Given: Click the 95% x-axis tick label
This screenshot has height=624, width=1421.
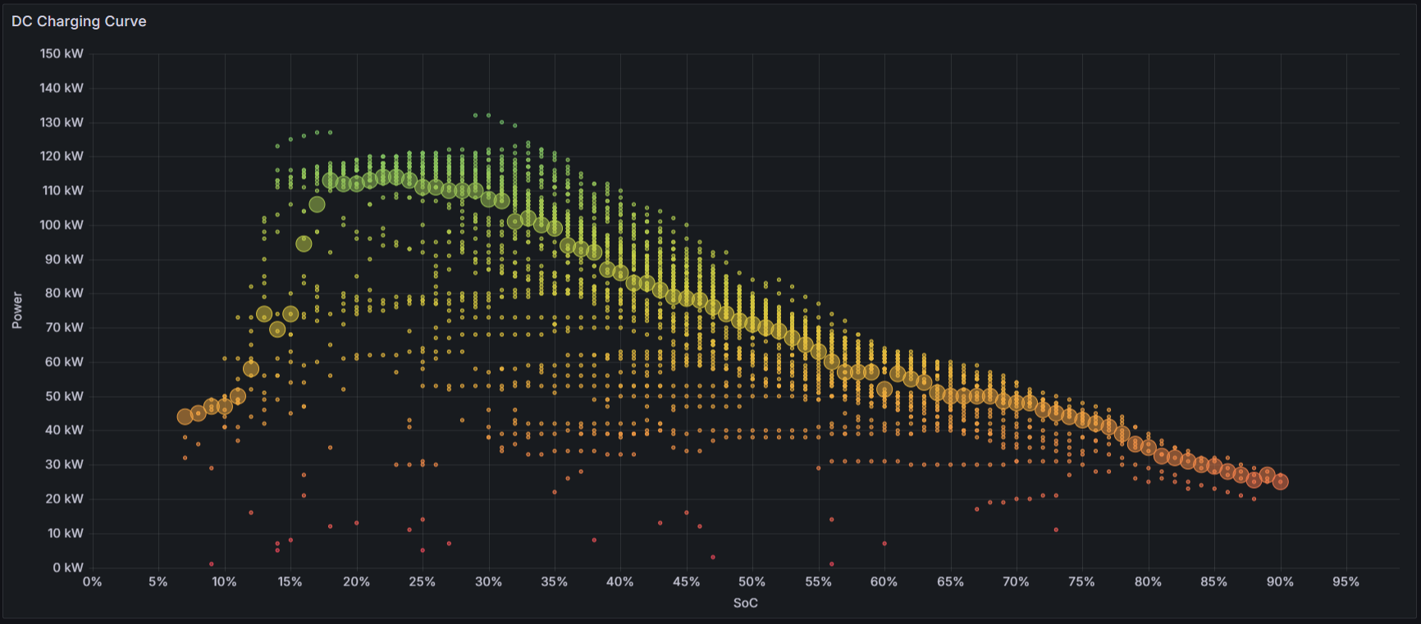Looking at the screenshot, I should click(1346, 581).
